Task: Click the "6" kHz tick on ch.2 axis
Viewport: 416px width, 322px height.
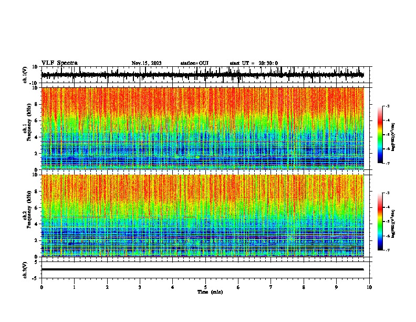Action: (37, 208)
